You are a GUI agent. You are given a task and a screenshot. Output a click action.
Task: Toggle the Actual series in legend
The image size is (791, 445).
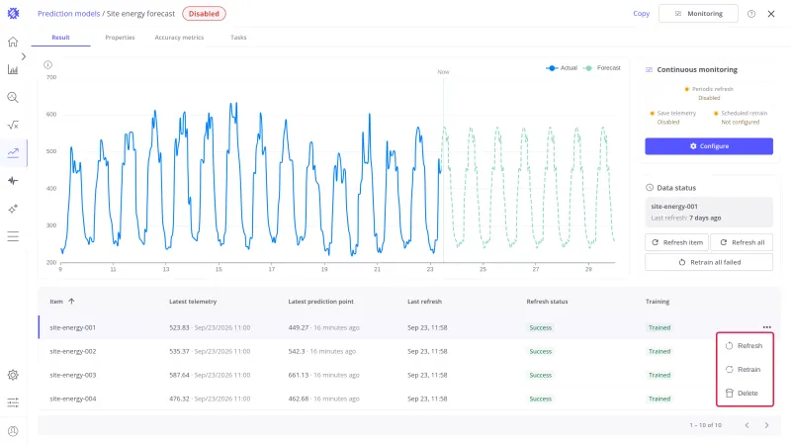point(562,67)
